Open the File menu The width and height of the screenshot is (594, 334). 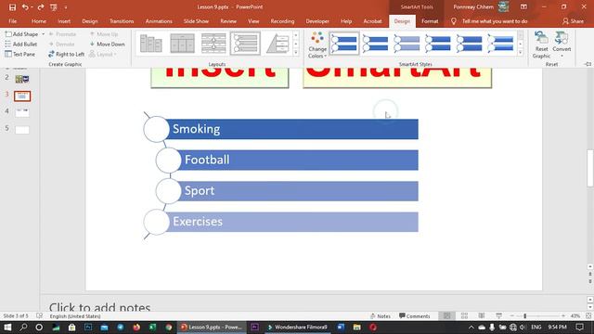coord(12,21)
